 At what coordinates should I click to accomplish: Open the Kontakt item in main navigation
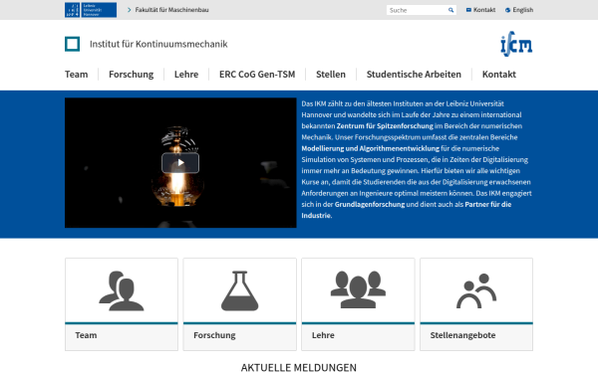[499, 75]
